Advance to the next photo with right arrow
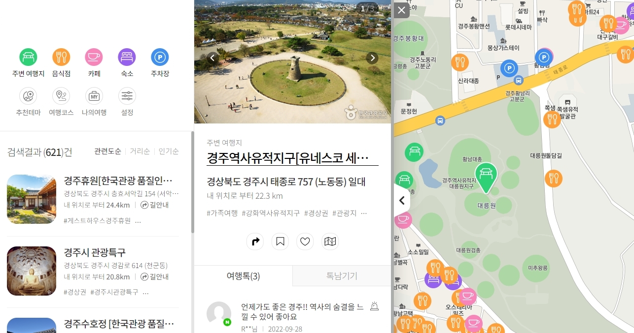 [372, 58]
